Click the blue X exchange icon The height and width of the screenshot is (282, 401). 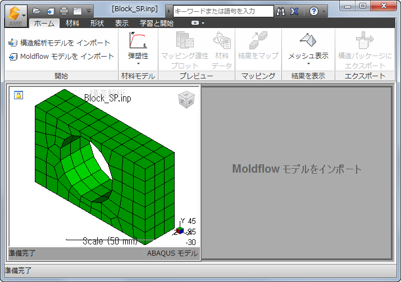click(294, 11)
